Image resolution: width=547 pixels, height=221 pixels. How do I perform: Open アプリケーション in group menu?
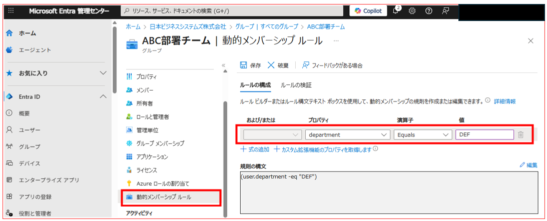(x=152, y=157)
